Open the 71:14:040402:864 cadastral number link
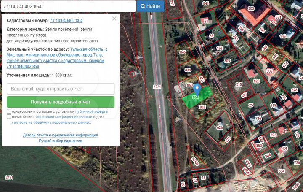The width and height of the screenshot is (303, 192). (66, 21)
